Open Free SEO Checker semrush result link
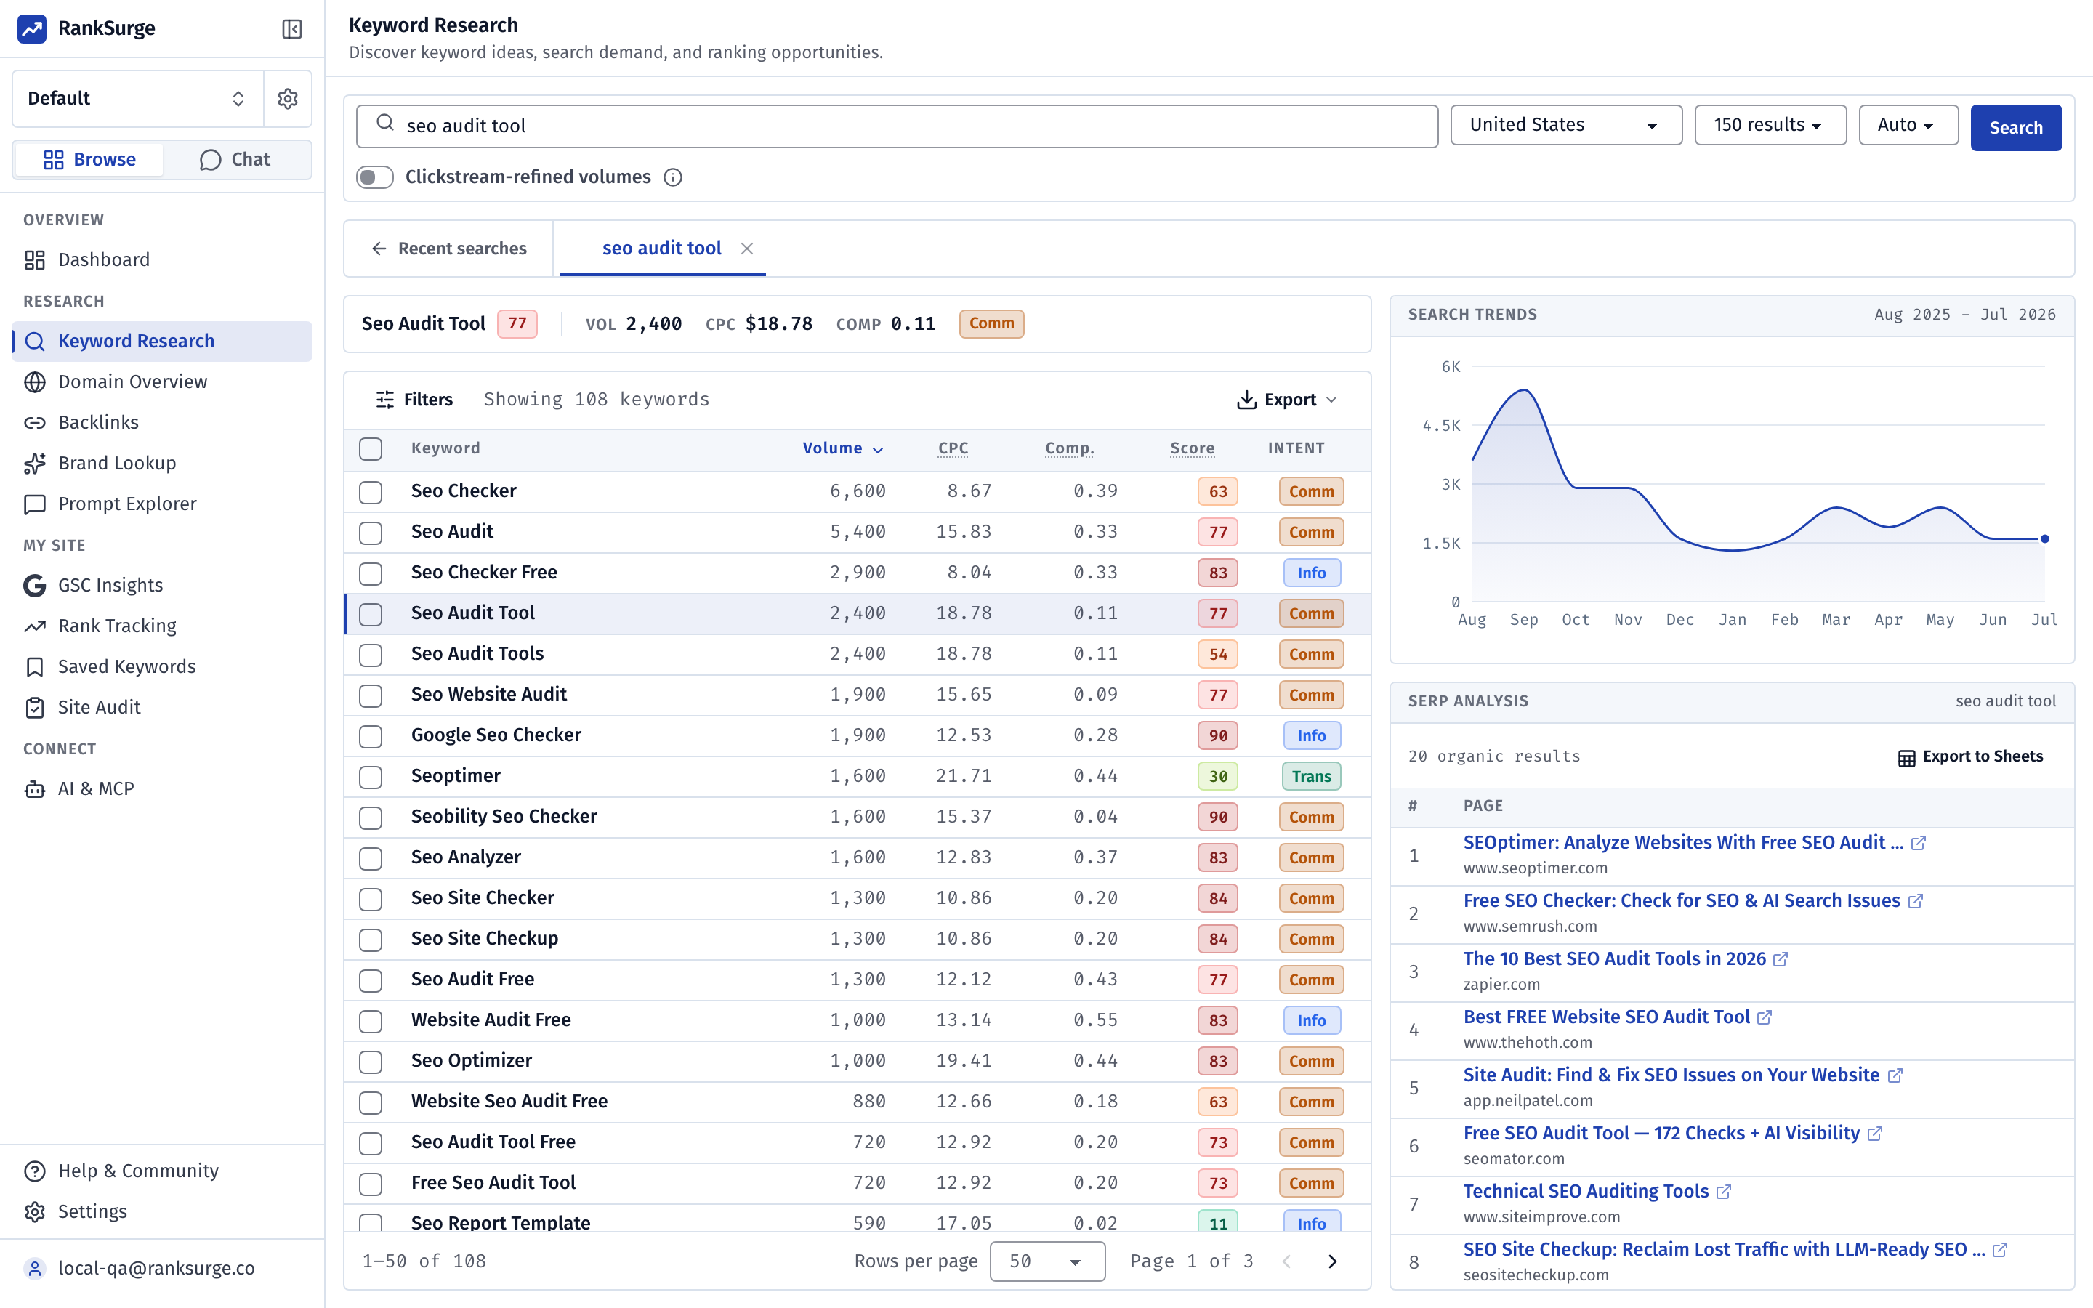This screenshot has width=2093, height=1308. pyautogui.click(x=1682, y=900)
